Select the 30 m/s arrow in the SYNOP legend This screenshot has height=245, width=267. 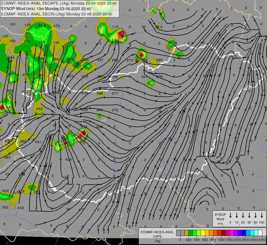click(x=249, y=215)
